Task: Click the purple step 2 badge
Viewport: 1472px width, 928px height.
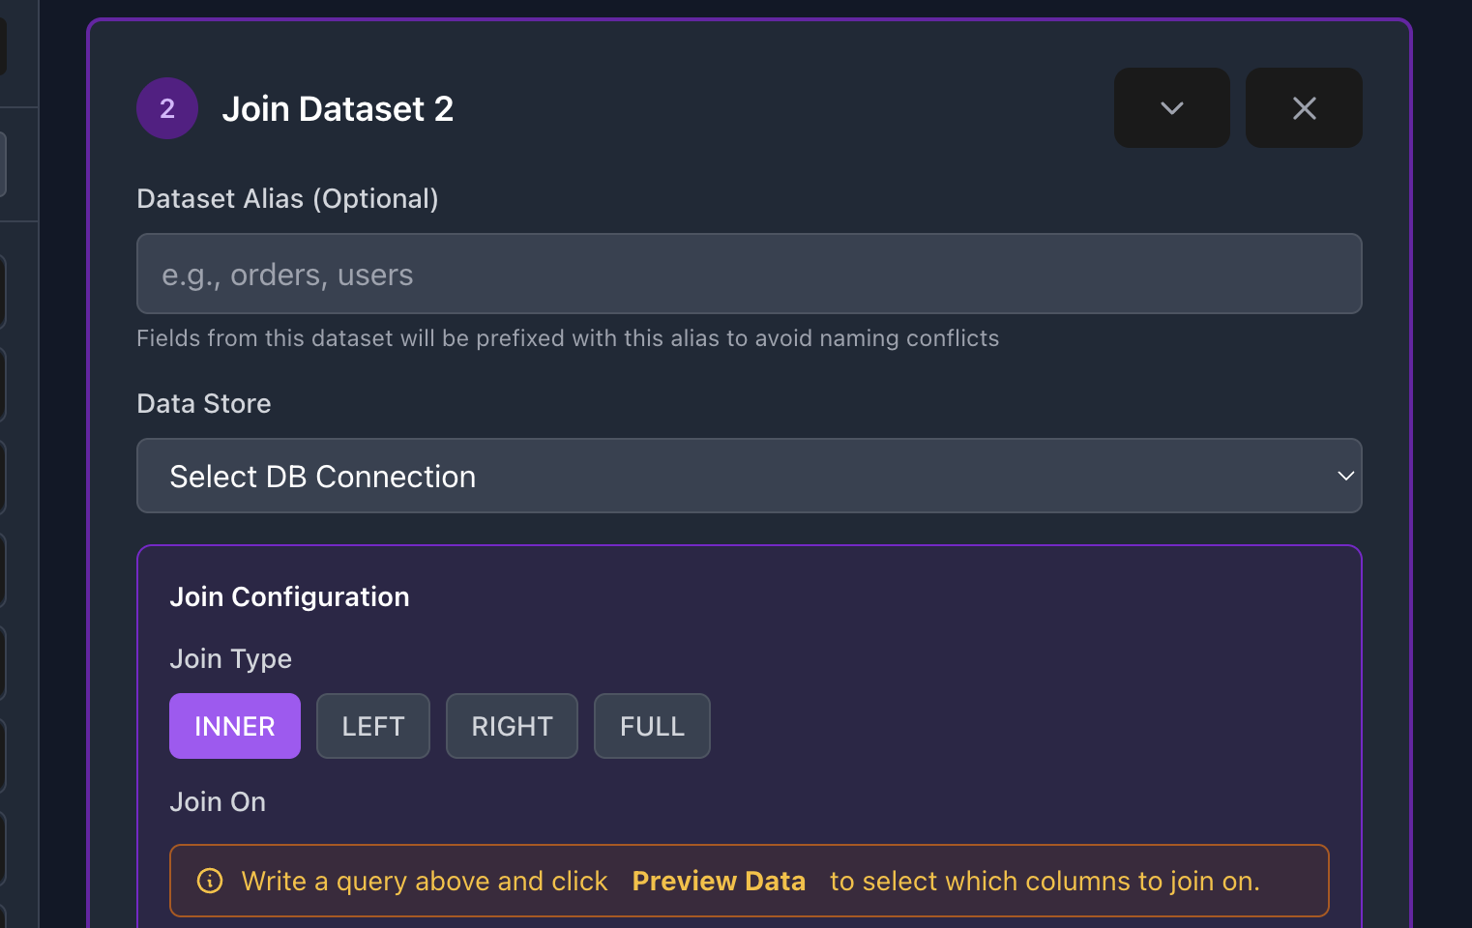Action: tap(167, 108)
